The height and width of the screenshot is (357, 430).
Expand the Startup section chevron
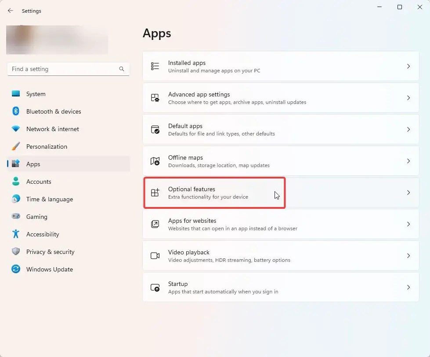[x=408, y=287]
